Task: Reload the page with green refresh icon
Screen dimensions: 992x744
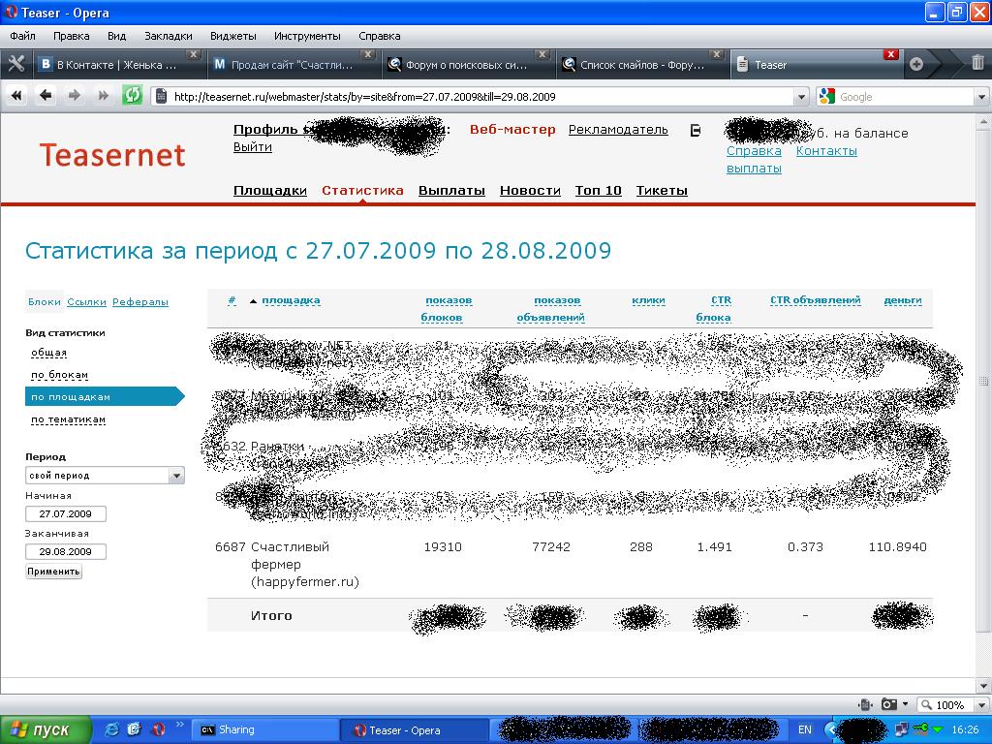Action: click(x=132, y=96)
